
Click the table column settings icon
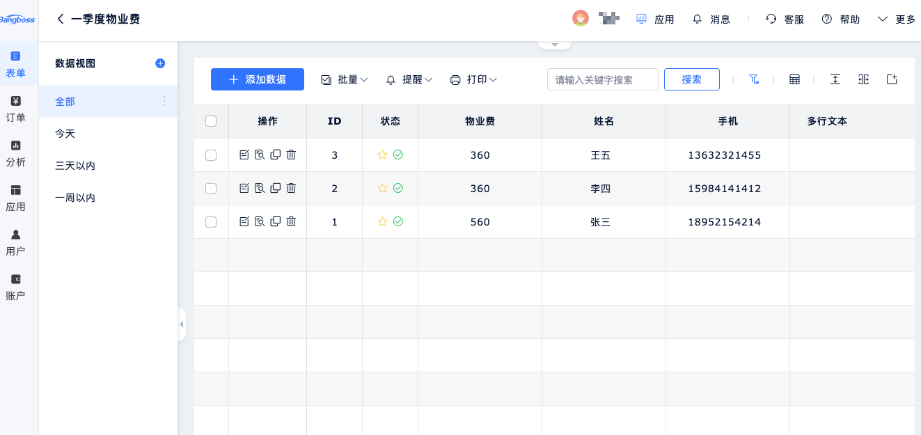click(794, 79)
